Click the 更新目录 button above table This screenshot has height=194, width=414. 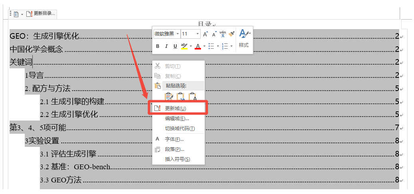(x=41, y=14)
